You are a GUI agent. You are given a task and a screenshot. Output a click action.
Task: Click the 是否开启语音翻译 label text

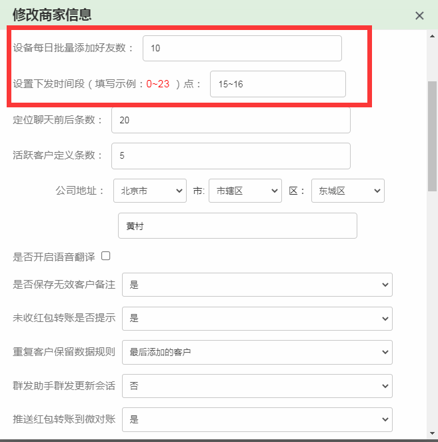click(x=53, y=257)
